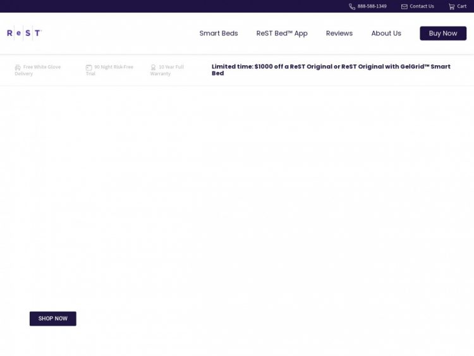Open the Reviews page
The image size is (474, 356).
pyautogui.click(x=339, y=34)
